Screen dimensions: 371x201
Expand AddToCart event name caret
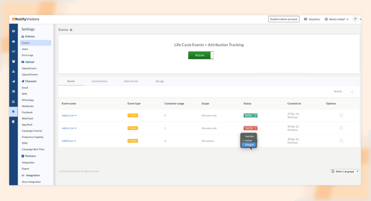(75, 141)
